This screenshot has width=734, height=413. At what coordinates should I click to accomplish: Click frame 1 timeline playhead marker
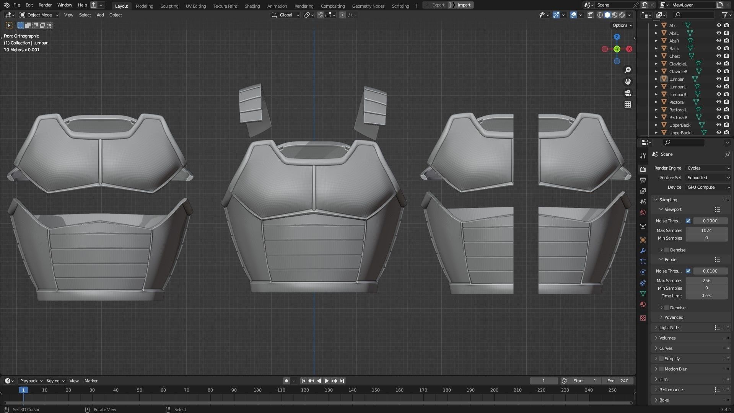(23, 390)
